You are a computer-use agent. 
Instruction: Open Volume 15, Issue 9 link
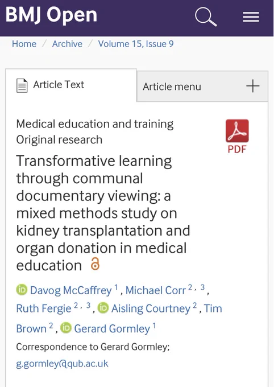tap(136, 44)
